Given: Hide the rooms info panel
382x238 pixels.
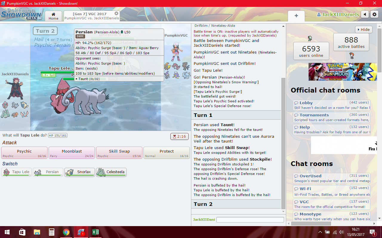Looking at the screenshot, I should 364,29.
